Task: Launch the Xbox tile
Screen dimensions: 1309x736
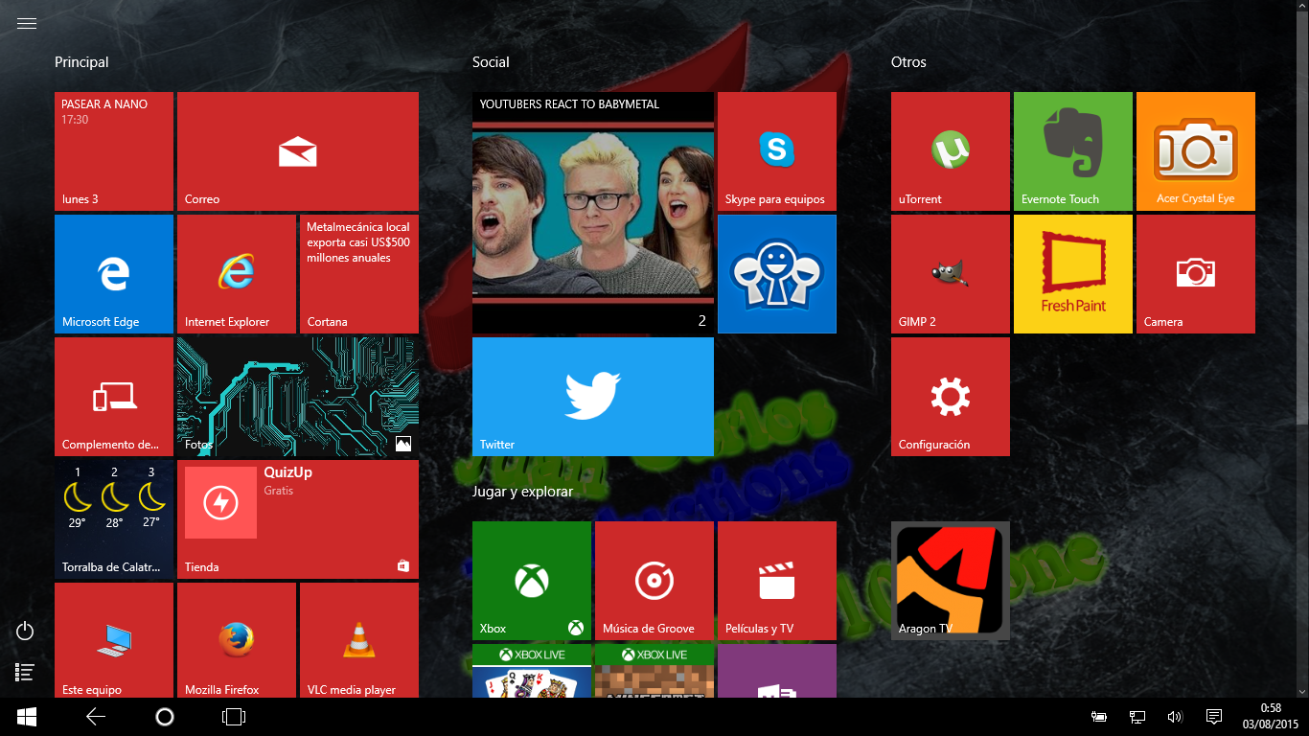Action: (x=532, y=581)
